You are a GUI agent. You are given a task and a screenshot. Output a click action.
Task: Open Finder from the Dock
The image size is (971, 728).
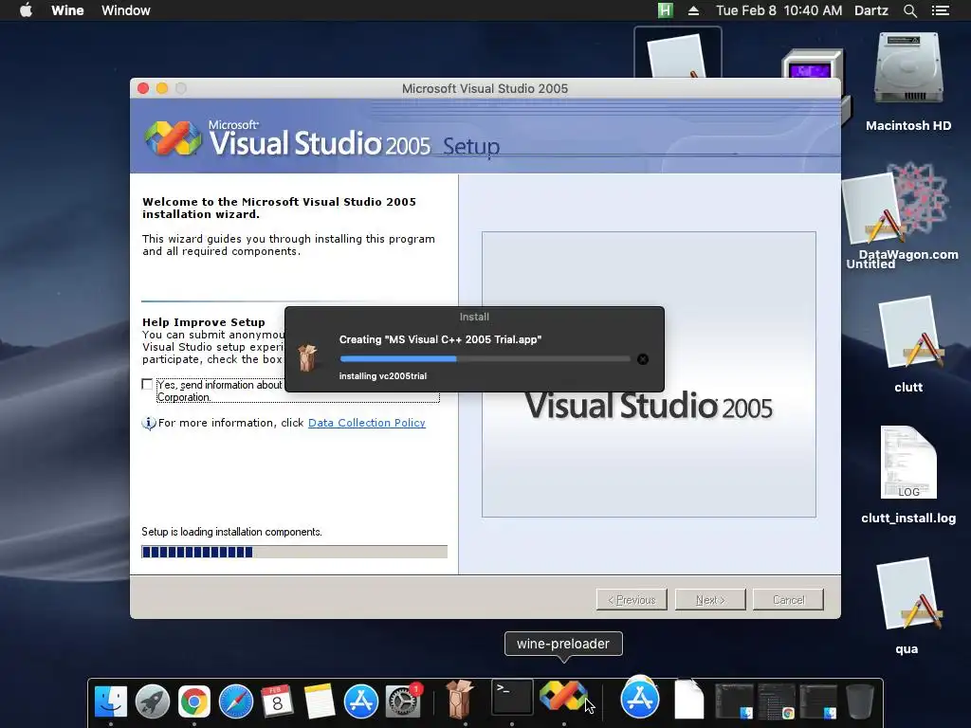click(x=111, y=701)
